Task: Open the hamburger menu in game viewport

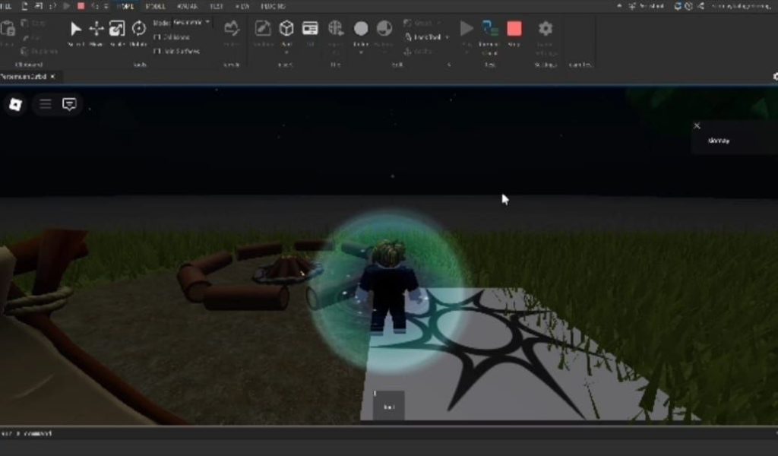Action: 45,104
